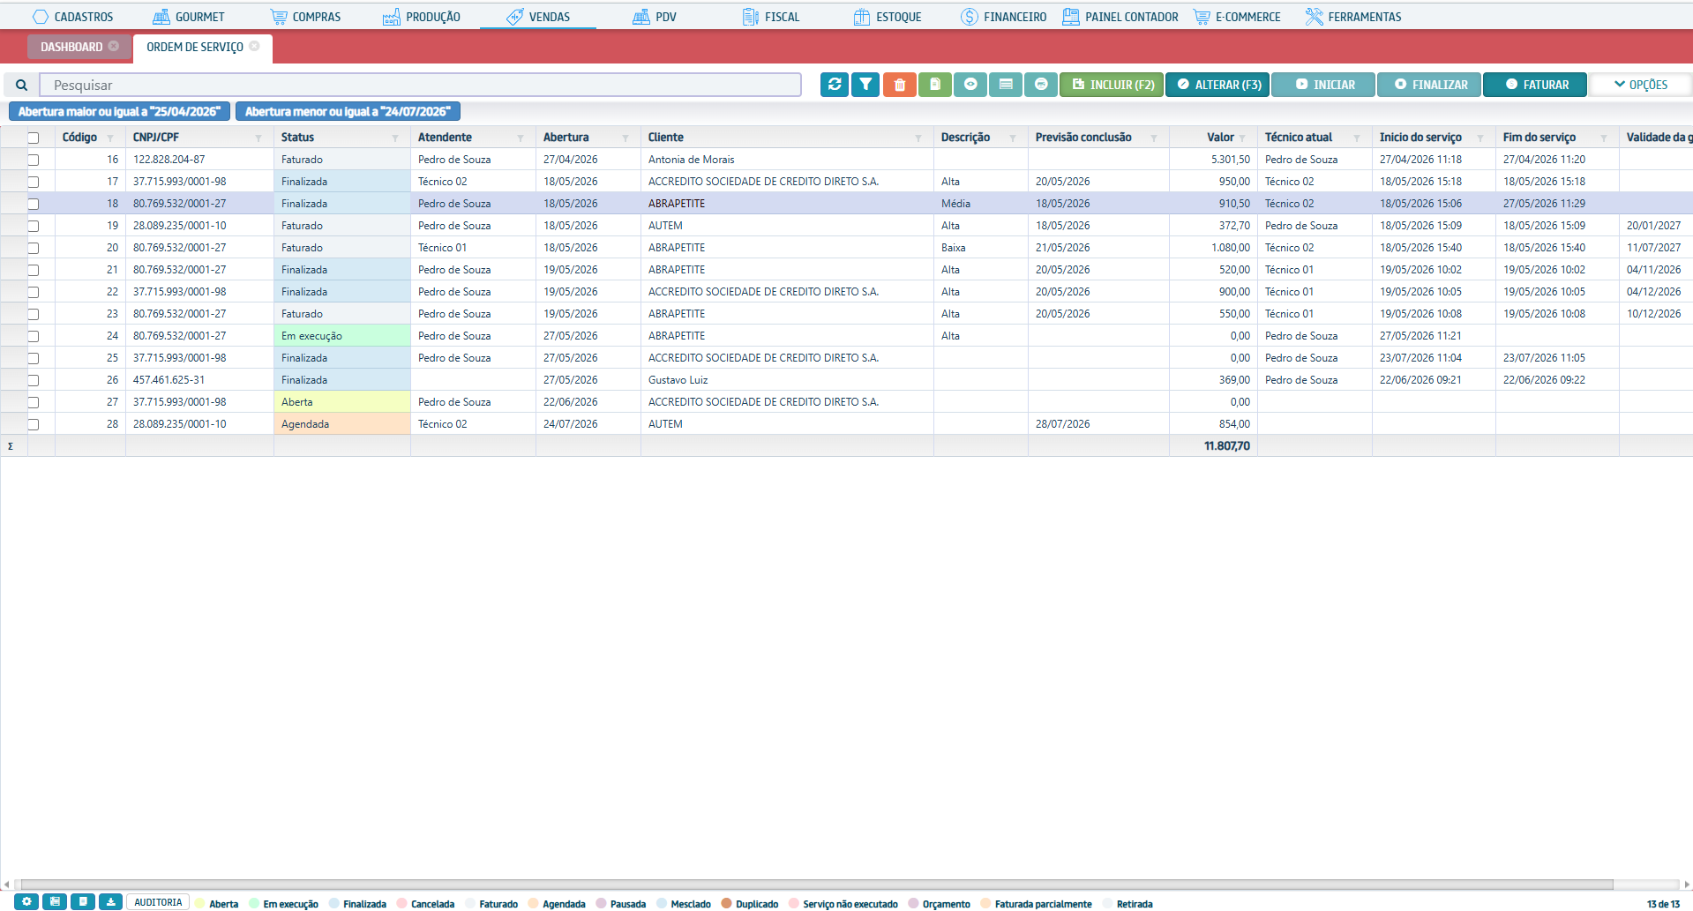Click the note icon in bottom bar
This screenshot has height=911, width=1693.
point(82,902)
